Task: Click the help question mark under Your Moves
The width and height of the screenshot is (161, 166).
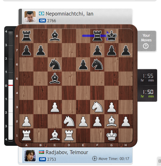Action: click(x=146, y=46)
